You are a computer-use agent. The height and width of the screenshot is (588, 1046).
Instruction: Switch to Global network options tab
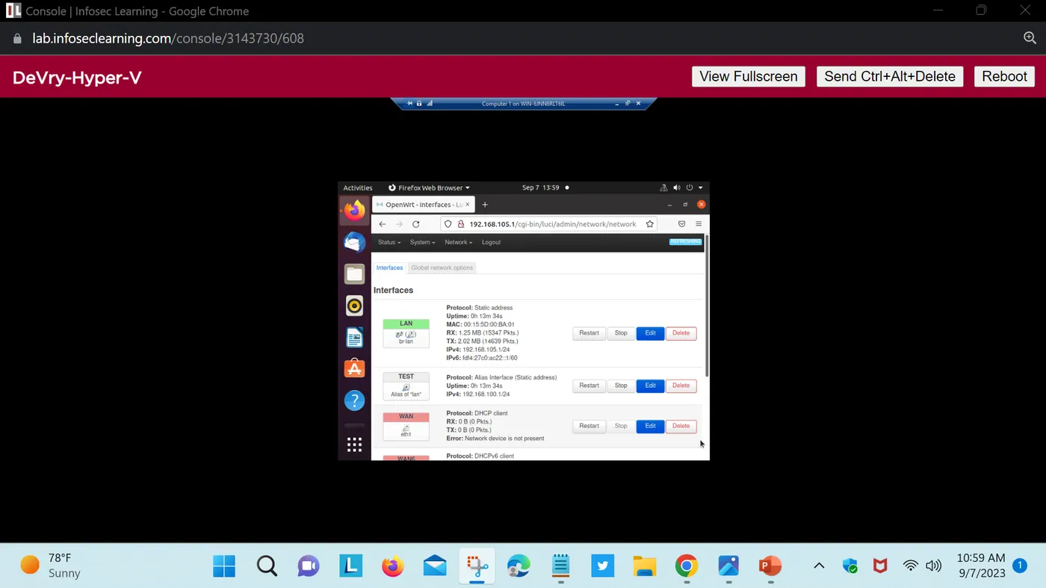tap(442, 267)
